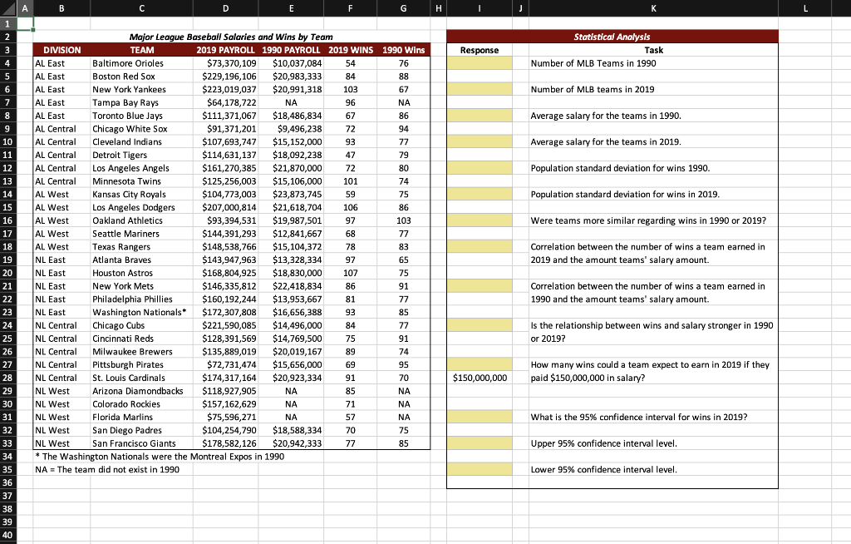Click the Statistical Analysis title bar
The image size is (851, 544).
[612, 37]
